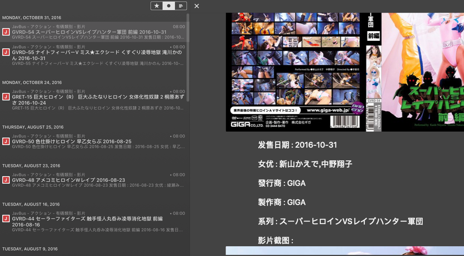Show all items filter
The height and width of the screenshot is (256, 464).
181,6
